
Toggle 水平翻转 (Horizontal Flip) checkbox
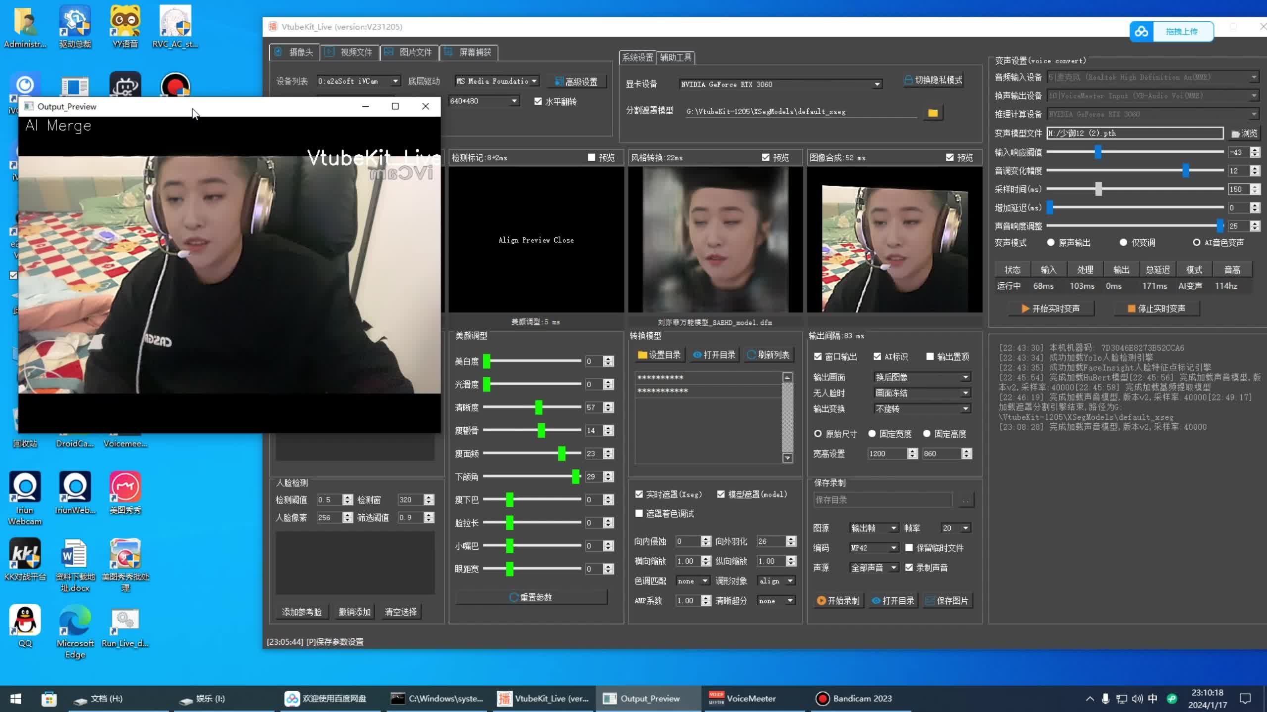[538, 101]
